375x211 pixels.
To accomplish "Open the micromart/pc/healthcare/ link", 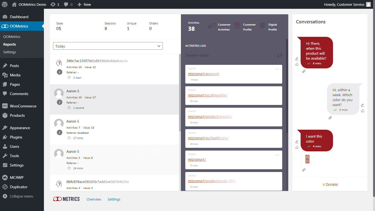I will click(208, 138).
